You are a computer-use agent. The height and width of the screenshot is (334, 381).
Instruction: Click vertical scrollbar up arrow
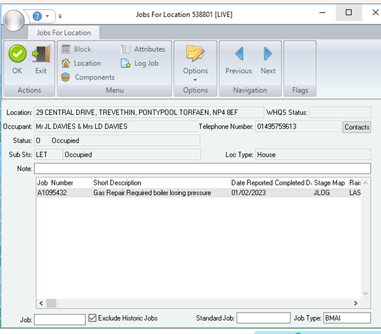(365, 183)
